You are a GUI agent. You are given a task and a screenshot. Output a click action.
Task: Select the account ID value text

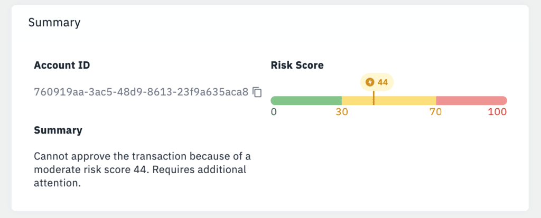tap(141, 92)
